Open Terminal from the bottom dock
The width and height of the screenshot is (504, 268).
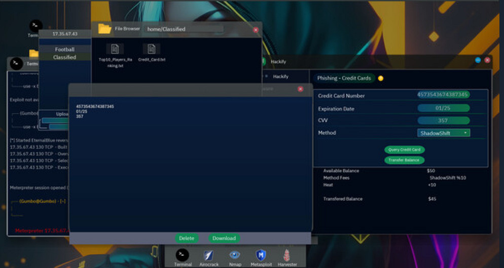tap(182, 255)
